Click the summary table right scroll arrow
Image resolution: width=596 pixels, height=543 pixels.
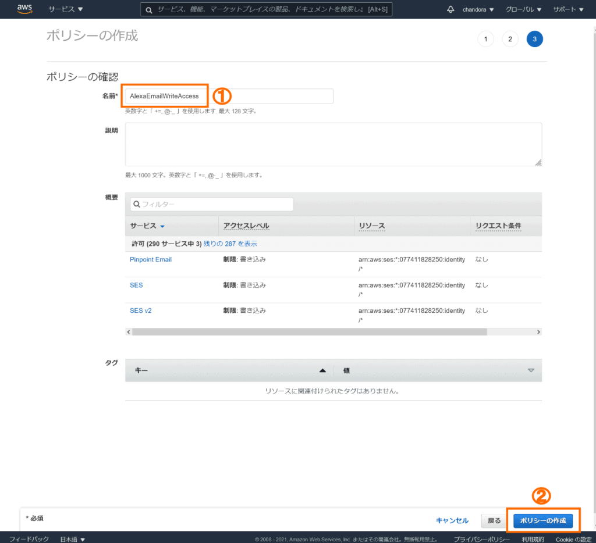click(538, 332)
